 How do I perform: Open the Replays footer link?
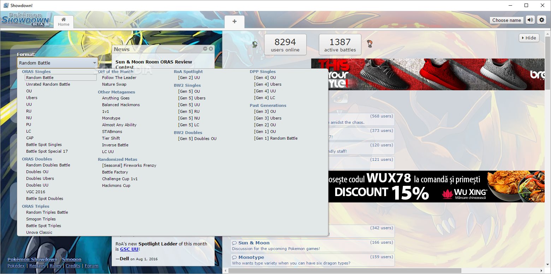[37, 266]
